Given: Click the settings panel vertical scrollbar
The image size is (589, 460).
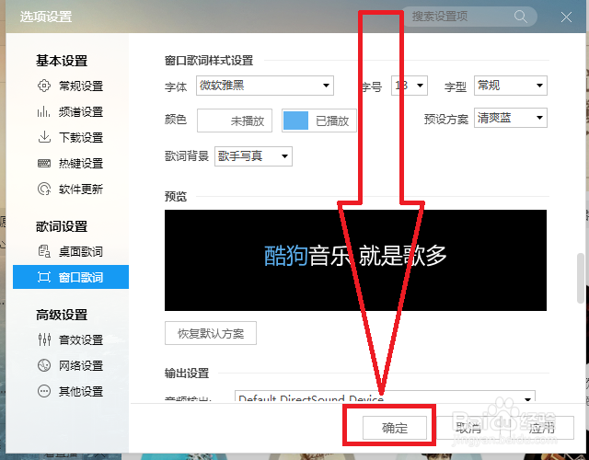Looking at the screenshot, I should [581, 278].
